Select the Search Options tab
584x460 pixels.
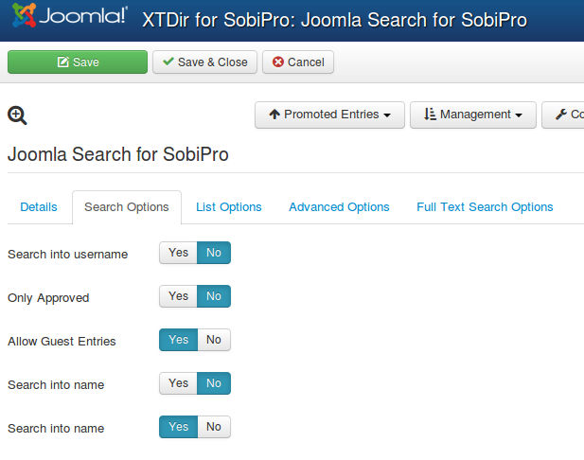127,207
